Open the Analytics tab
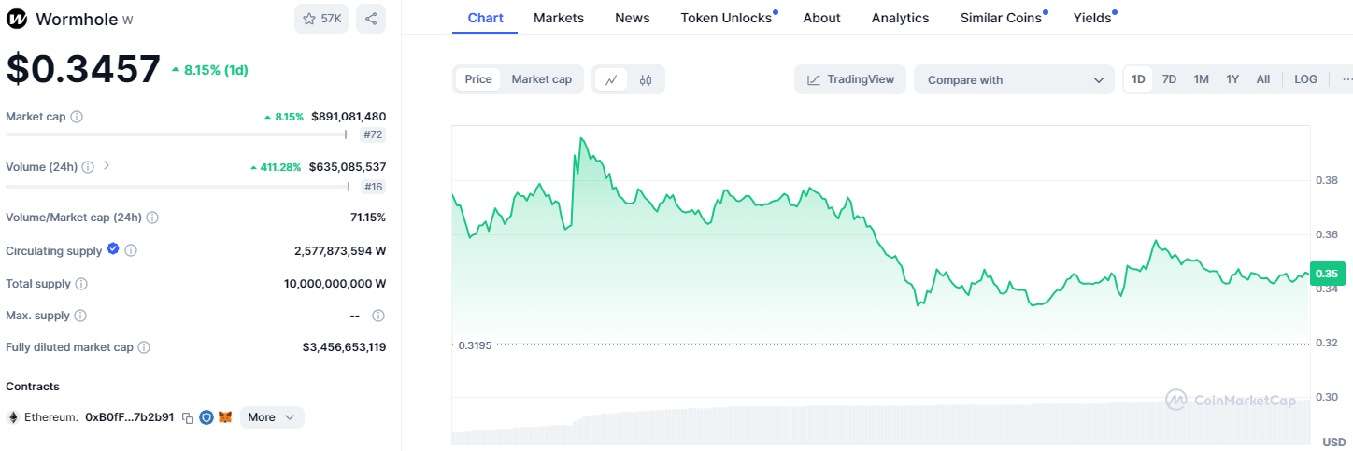This screenshot has height=451, width=1353. coord(901,18)
